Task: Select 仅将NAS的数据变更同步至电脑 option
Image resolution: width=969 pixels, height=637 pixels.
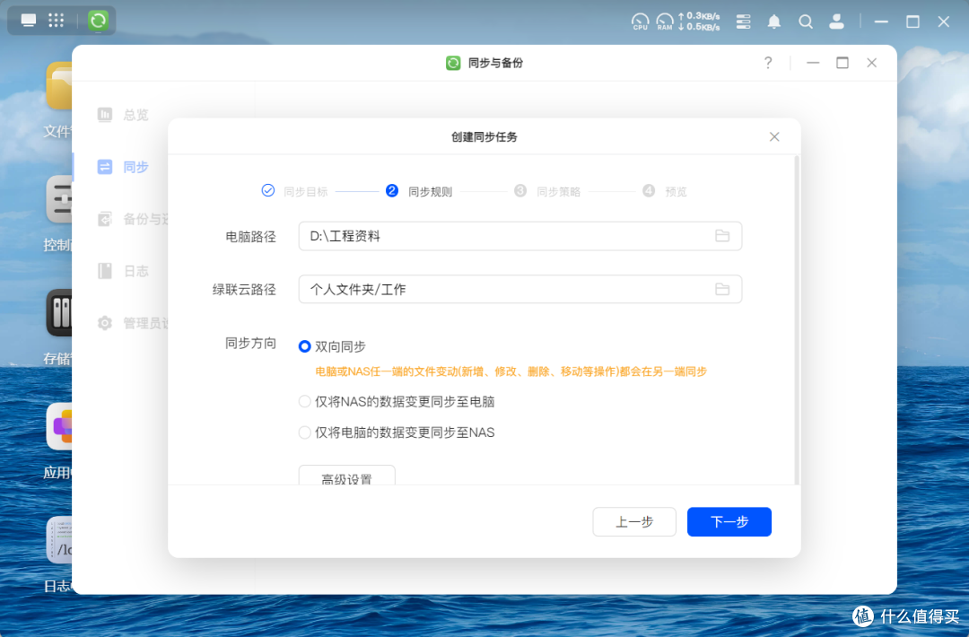Action: 397,402
